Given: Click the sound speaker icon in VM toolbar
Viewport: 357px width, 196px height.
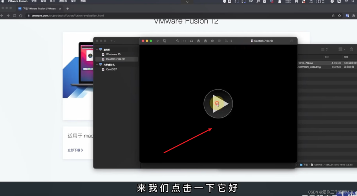Looking at the screenshot, I should click(212, 41).
